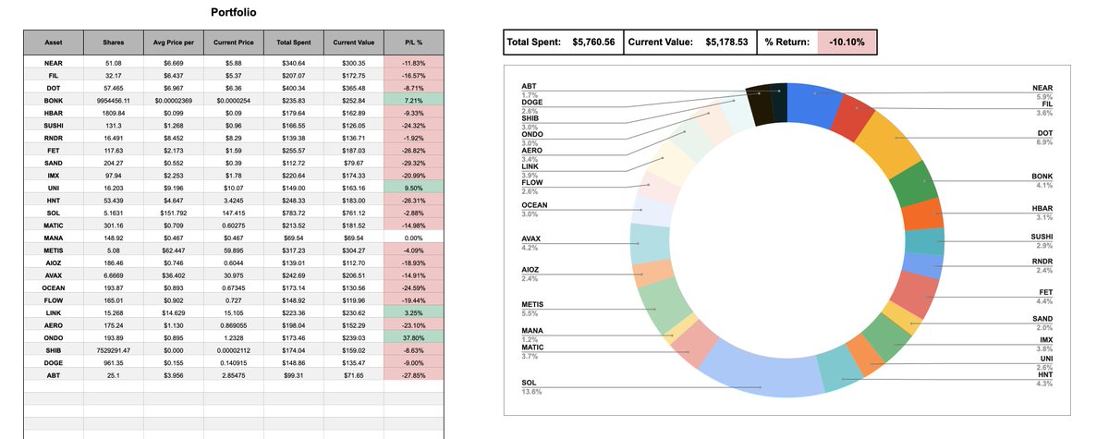Click the Current Value: summary label
Image resolution: width=1109 pixels, height=439 pixels.
tap(661, 42)
